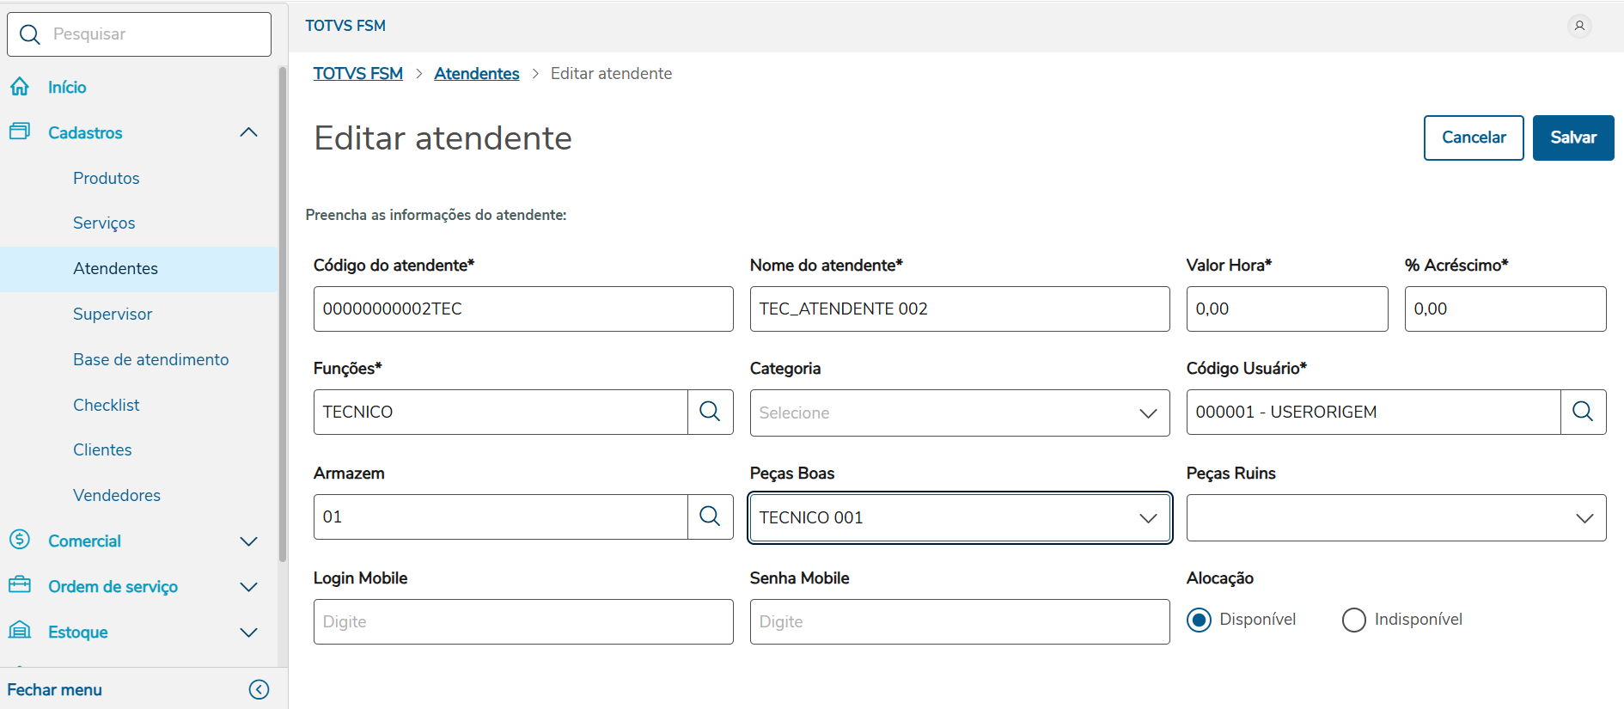Click the Comercial dollar sign icon
Viewport: 1624px width, 709px height.
click(20, 540)
